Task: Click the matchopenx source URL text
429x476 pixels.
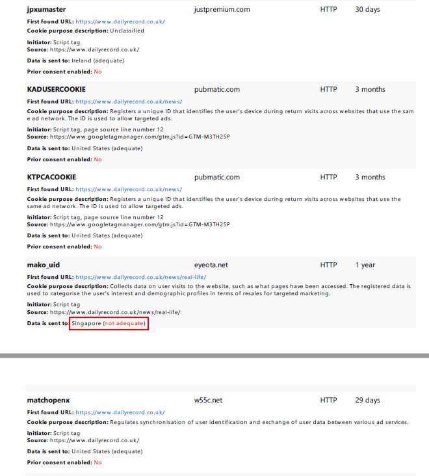Action: click(x=95, y=440)
